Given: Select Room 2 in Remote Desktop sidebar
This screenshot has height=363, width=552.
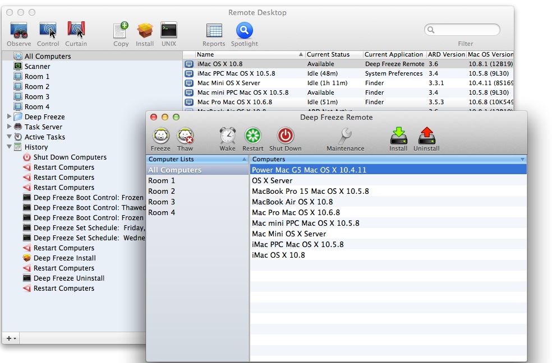Looking at the screenshot, I should 92,87.
